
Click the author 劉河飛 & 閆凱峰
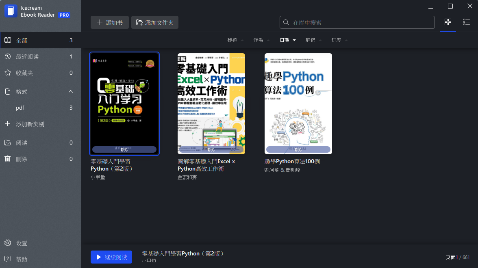click(x=282, y=170)
